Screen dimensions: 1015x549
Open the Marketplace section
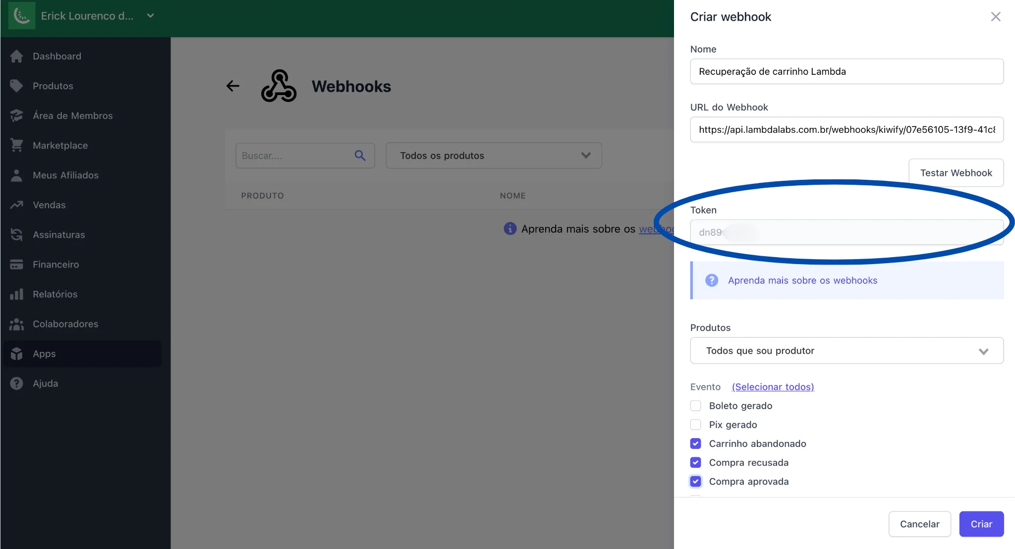pos(60,145)
